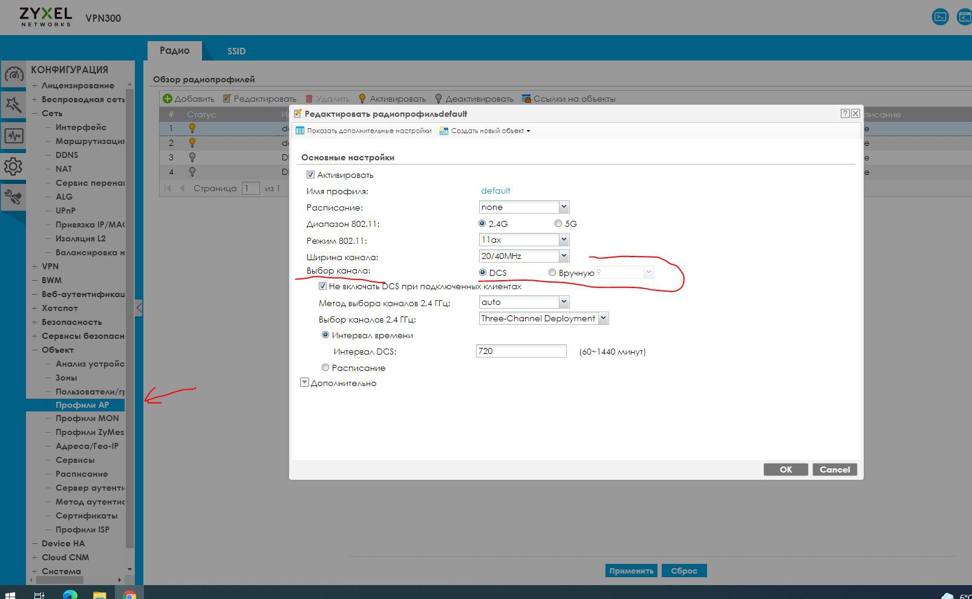Click the Chrome icon in the taskbar
This screenshot has width=972, height=599.
(x=129, y=595)
